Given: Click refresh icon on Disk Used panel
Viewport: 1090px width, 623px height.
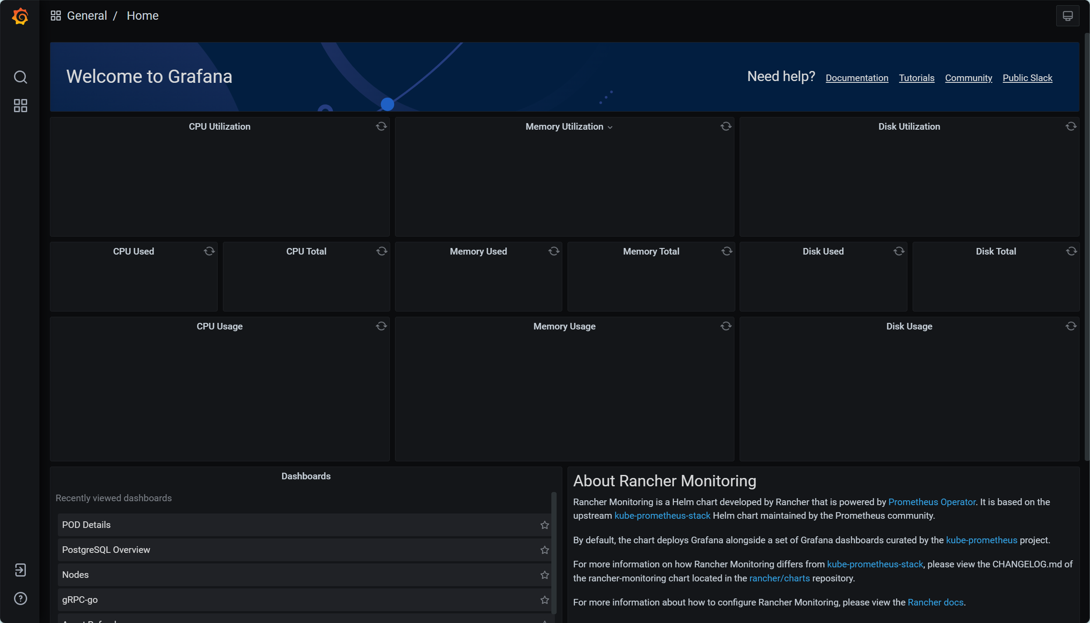Looking at the screenshot, I should (x=899, y=251).
